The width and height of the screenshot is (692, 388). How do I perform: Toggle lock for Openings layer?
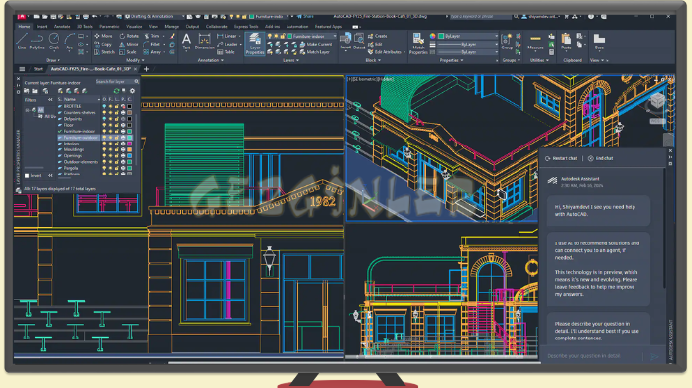coord(117,156)
